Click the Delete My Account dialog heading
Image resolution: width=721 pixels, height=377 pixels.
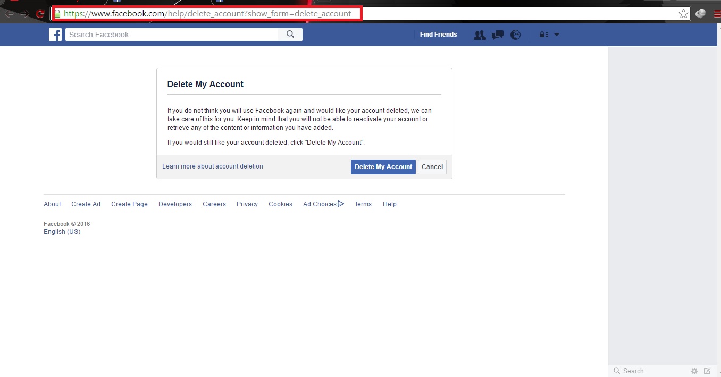[x=205, y=84]
